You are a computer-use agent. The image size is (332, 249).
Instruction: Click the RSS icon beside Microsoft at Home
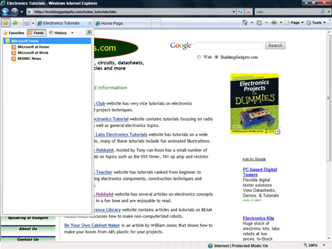click(x=14, y=47)
